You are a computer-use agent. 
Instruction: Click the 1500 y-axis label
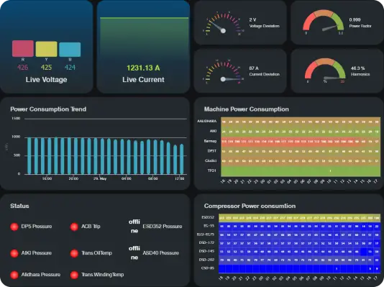point(16,119)
